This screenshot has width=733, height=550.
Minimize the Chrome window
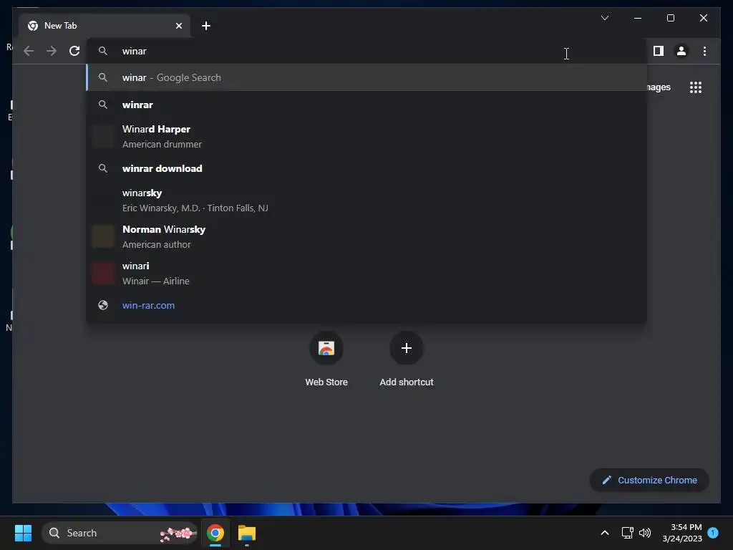point(638,18)
